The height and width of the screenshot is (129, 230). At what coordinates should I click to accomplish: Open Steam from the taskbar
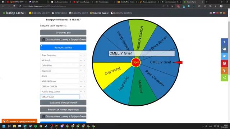46,126
